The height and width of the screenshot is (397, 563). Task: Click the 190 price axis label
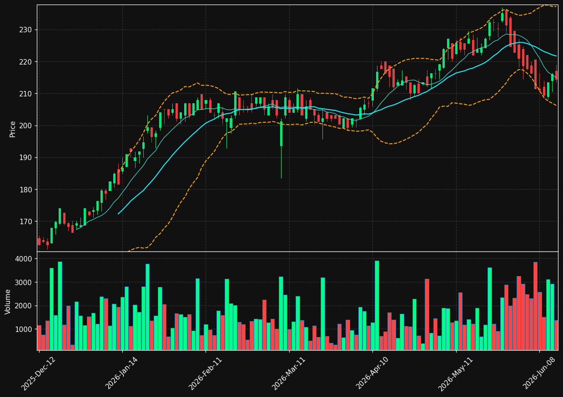click(x=26, y=158)
